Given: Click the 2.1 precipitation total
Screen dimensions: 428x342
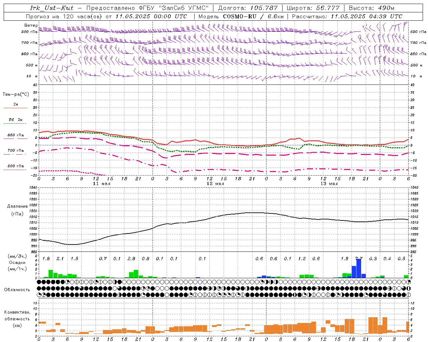Looking at the screenshot, I should click(60, 259).
